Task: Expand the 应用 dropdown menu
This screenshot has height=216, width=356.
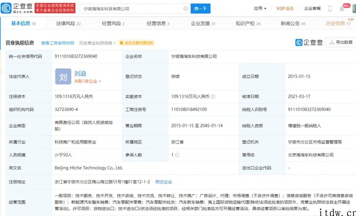Action: point(260,9)
